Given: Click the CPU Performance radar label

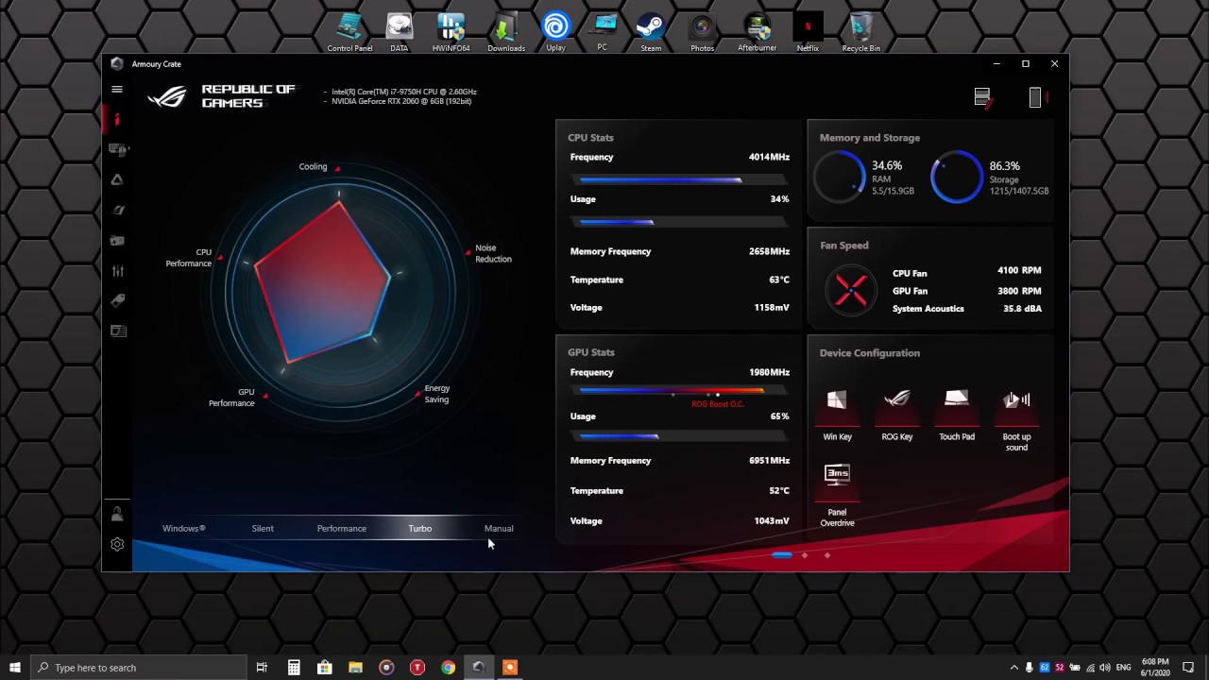Looking at the screenshot, I should pyautogui.click(x=189, y=258).
